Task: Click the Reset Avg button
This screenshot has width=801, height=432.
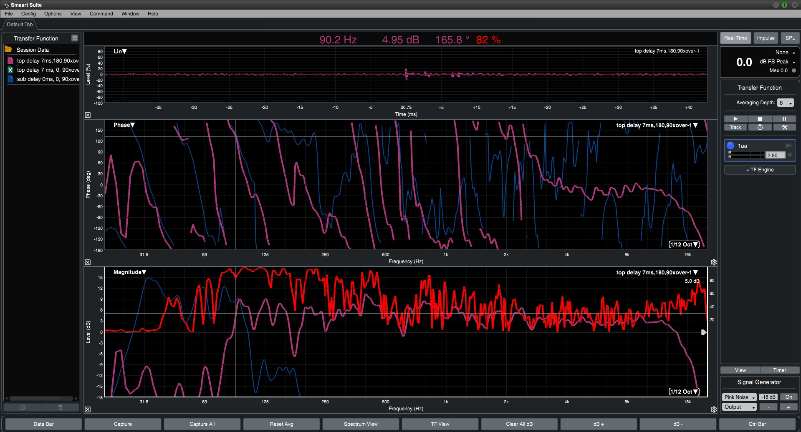Action: (x=281, y=424)
